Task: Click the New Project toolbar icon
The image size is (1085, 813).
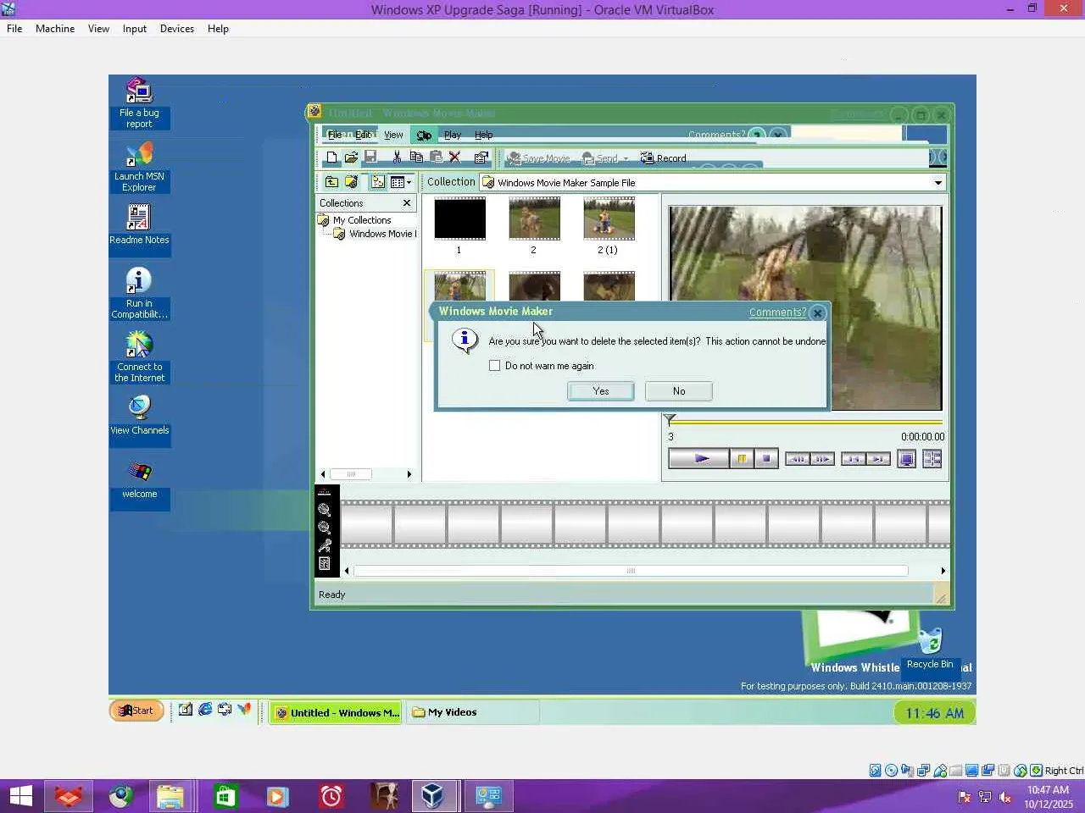Action: coord(331,158)
